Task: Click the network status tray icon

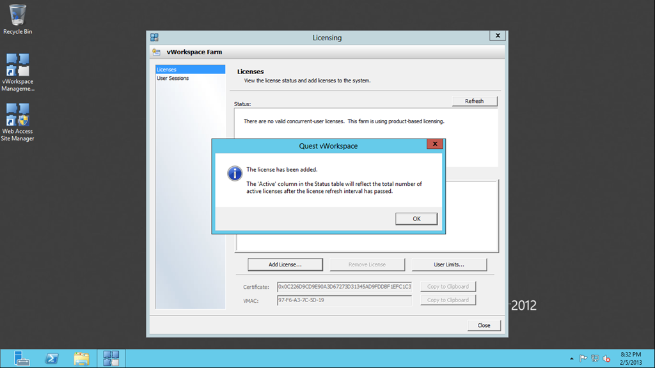Action: [595, 358]
